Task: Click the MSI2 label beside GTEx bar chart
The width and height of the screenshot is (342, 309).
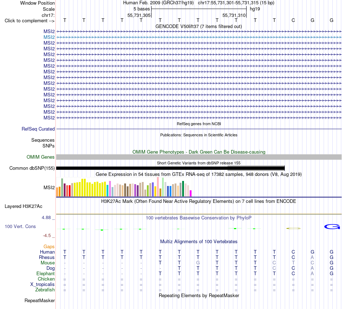Action: (x=49, y=187)
